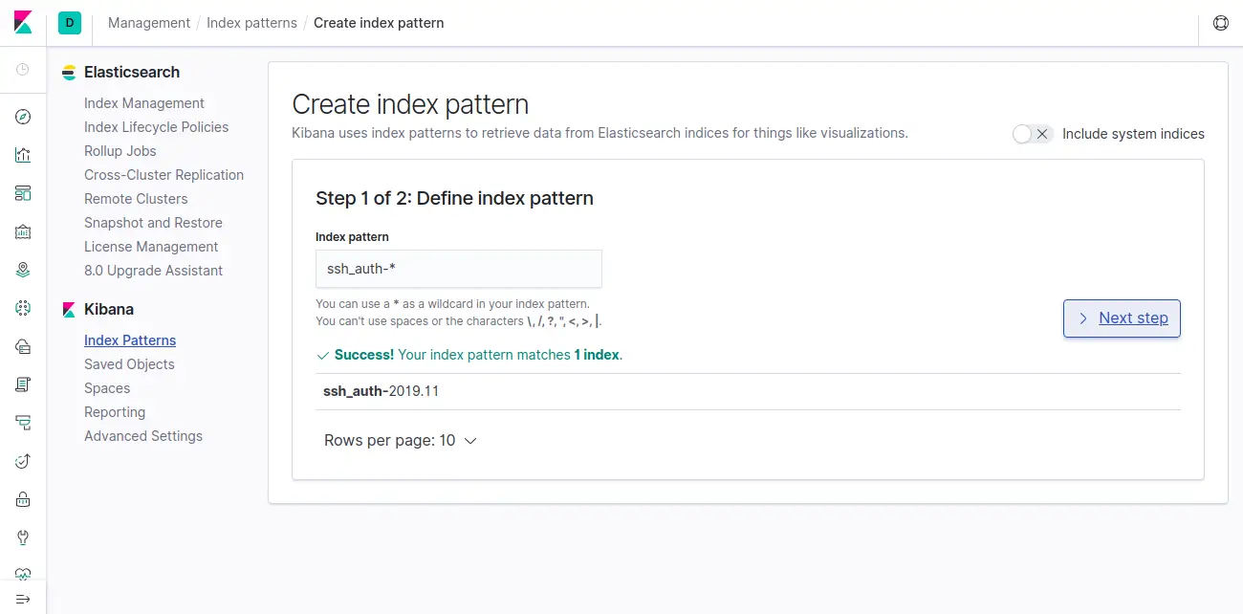Click the Success match message
Image resolution: width=1243 pixels, height=614 pixels.
469,355
